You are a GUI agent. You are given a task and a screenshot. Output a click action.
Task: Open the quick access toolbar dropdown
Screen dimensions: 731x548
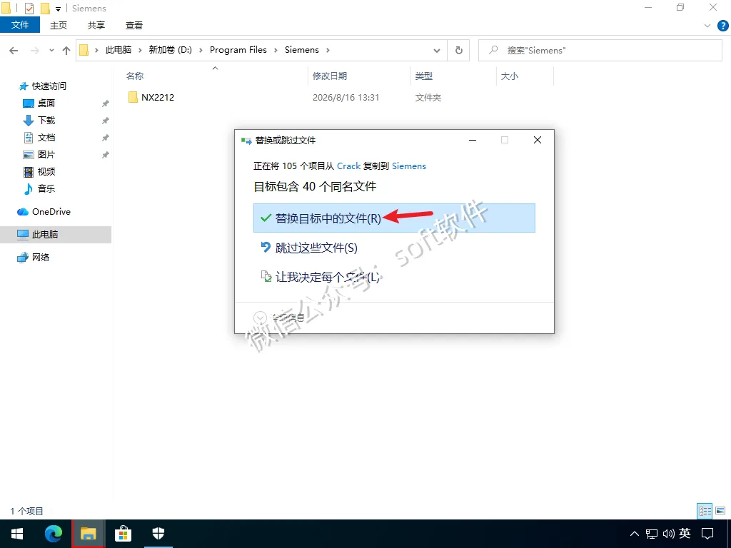(x=59, y=9)
